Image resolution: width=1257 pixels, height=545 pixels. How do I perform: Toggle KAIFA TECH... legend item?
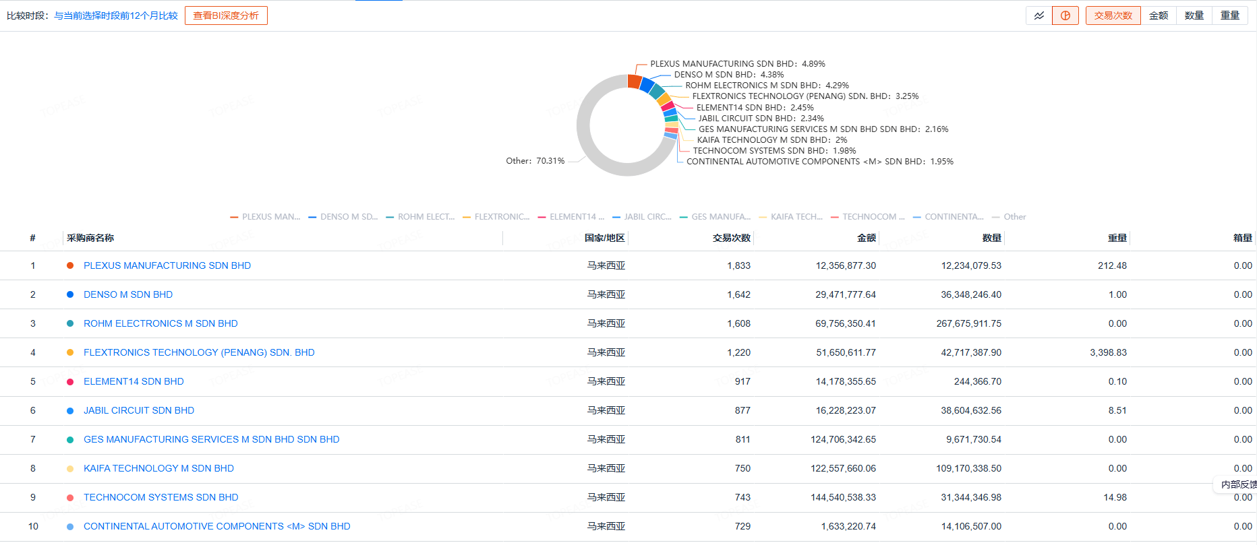point(790,217)
